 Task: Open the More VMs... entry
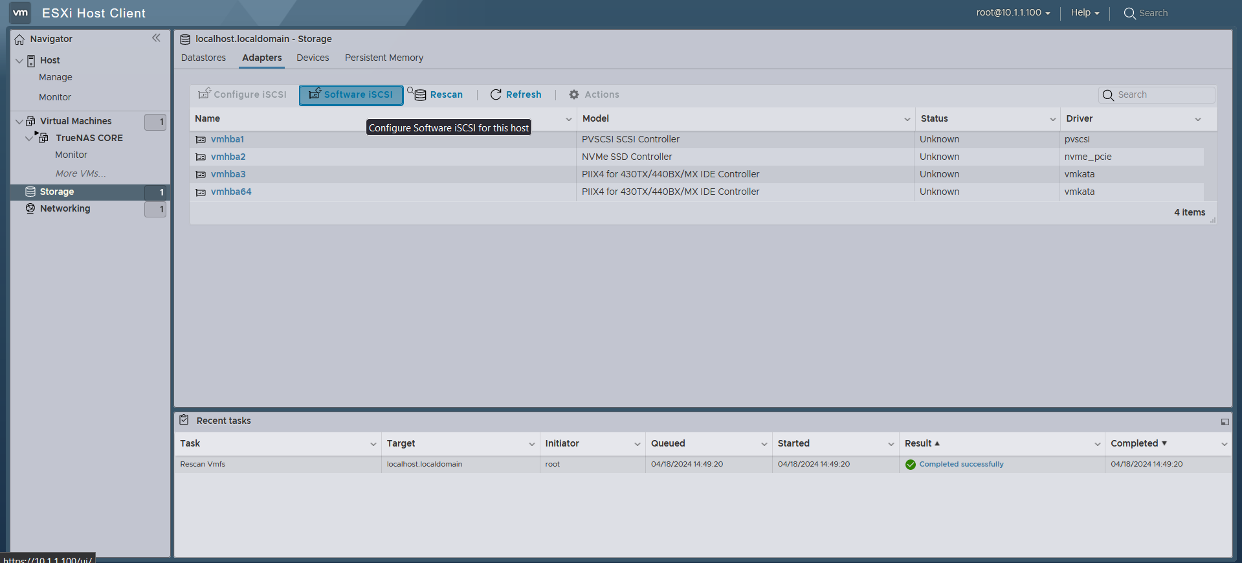81,173
